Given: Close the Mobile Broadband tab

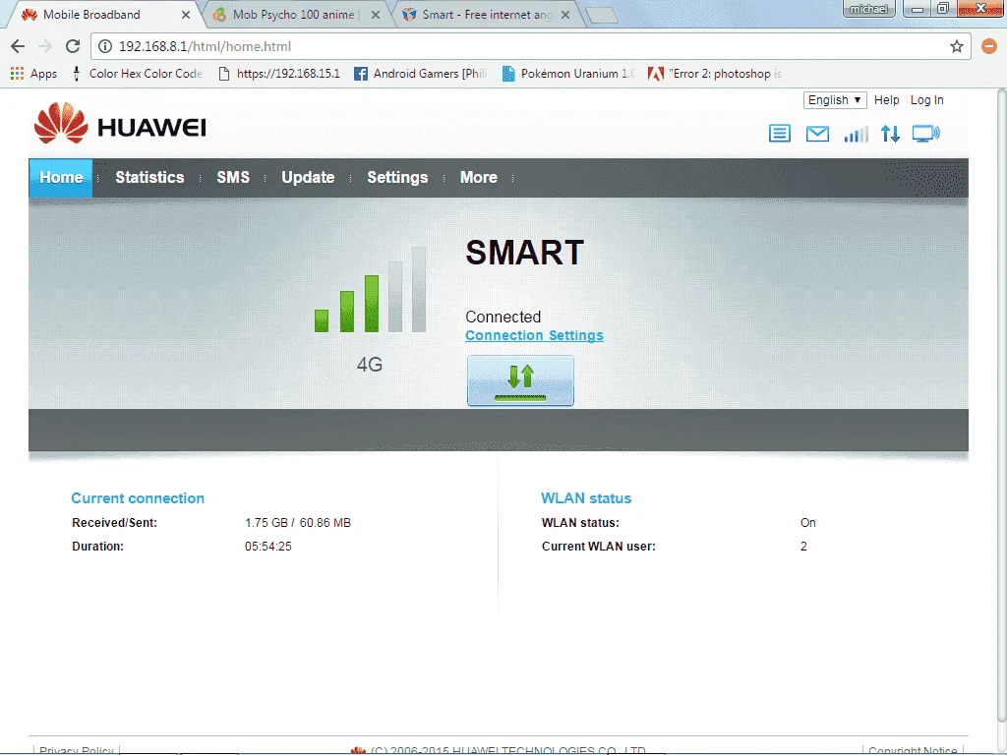Looking at the screenshot, I should 186,15.
